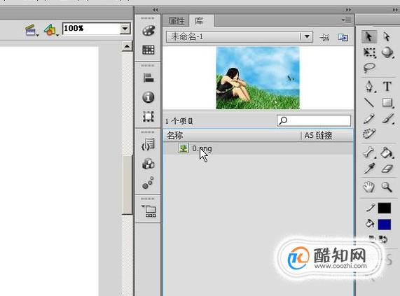Activate the Hand tool
The width and height of the screenshot is (400, 296).
click(x=369, y=187)
